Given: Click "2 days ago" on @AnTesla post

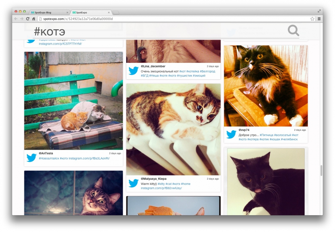Looking at the screenshot, I should point(115,153).
